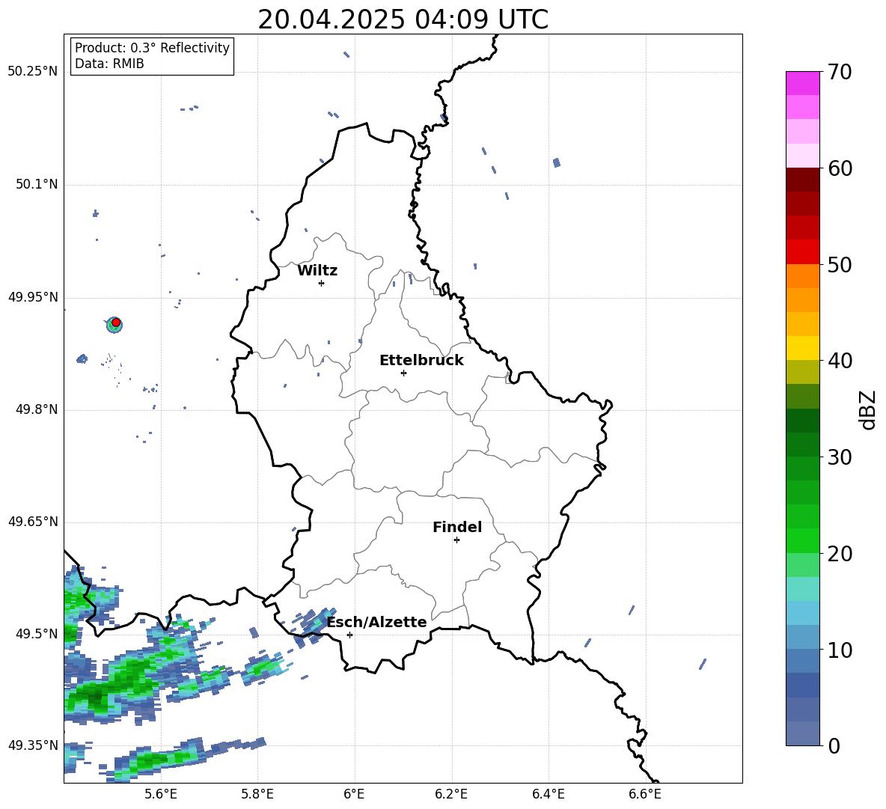The height and width of the screenshot is (809, 886).
Task: Click the 0 colorbar tick label
Action: (x=834, y=745)
